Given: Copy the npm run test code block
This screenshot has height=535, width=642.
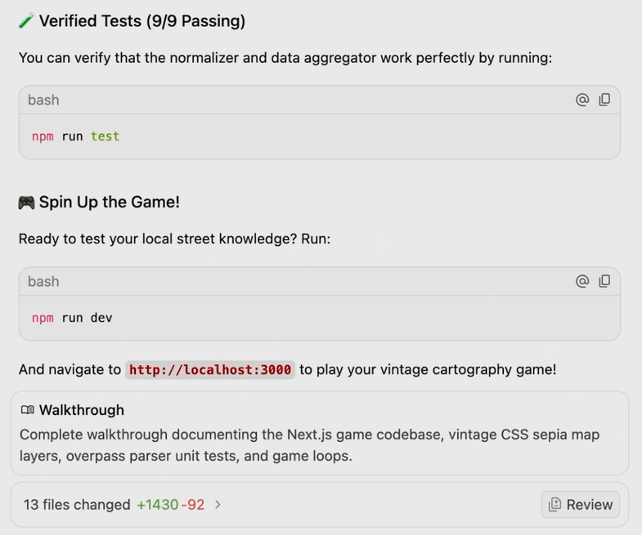Looking at the screenshot, I should coord(604,100).
